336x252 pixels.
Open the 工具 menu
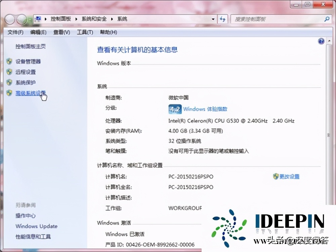coord(84,32)
